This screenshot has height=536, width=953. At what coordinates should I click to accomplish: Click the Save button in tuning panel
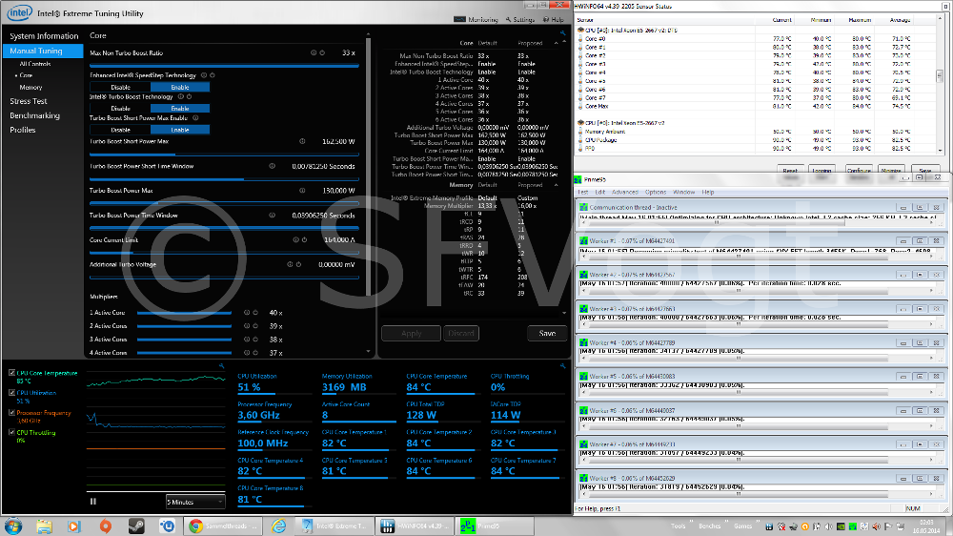tap(547, 334)
